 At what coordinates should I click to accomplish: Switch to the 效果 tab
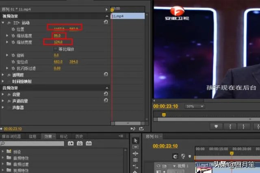pos(48,137)
